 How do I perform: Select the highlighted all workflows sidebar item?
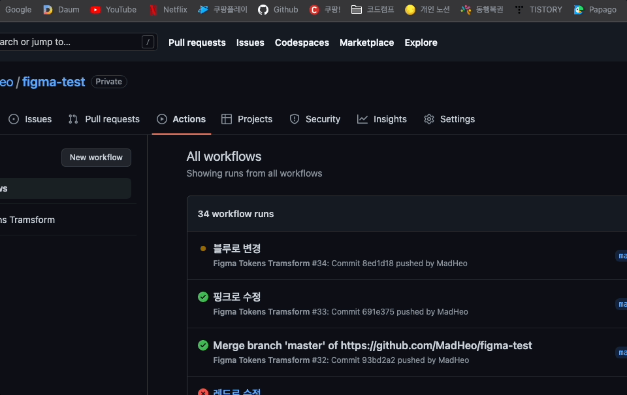pos(64,188)
